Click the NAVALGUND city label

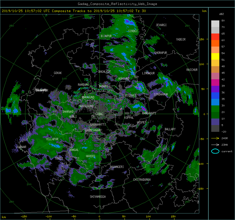(x=86, y=106)
